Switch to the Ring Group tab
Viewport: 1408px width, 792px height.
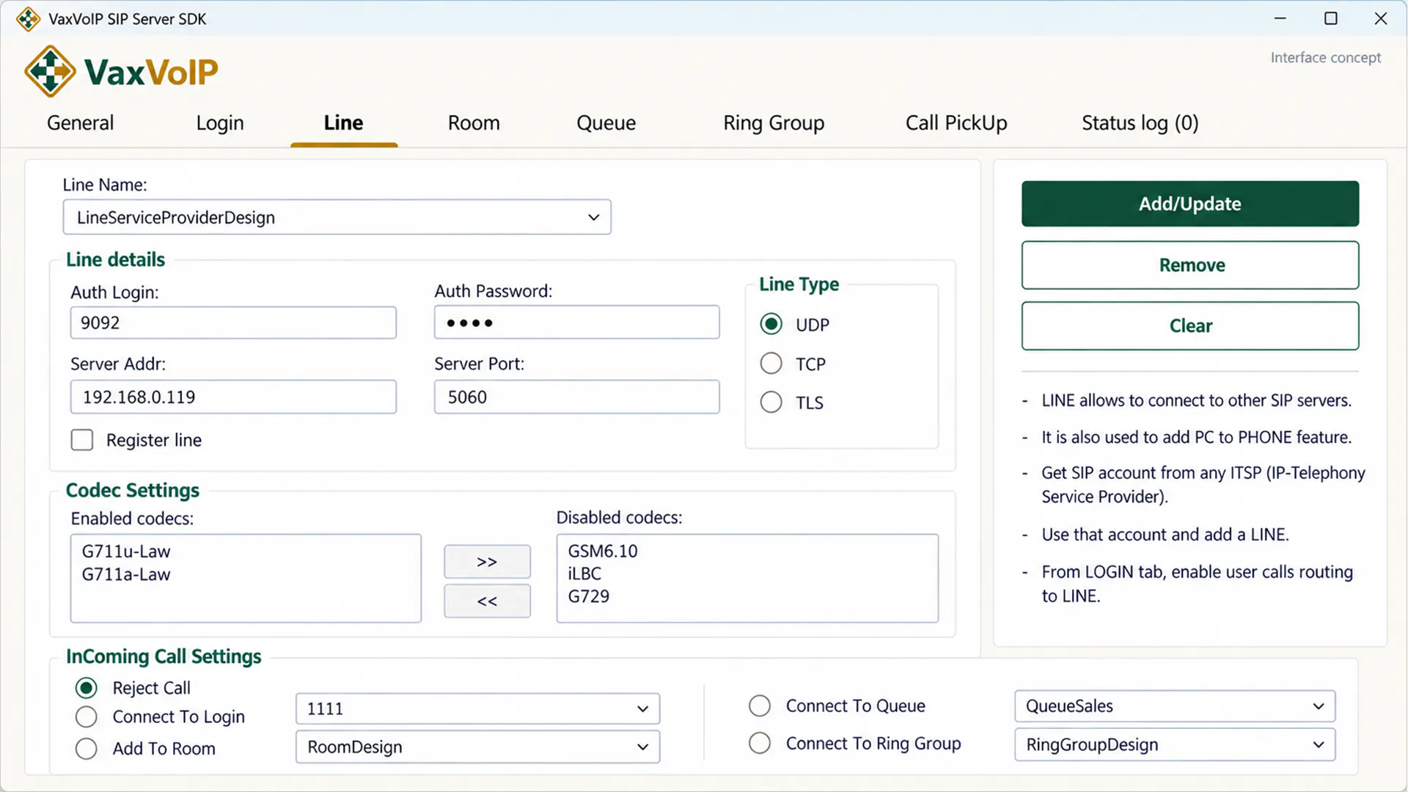[774, 122]
